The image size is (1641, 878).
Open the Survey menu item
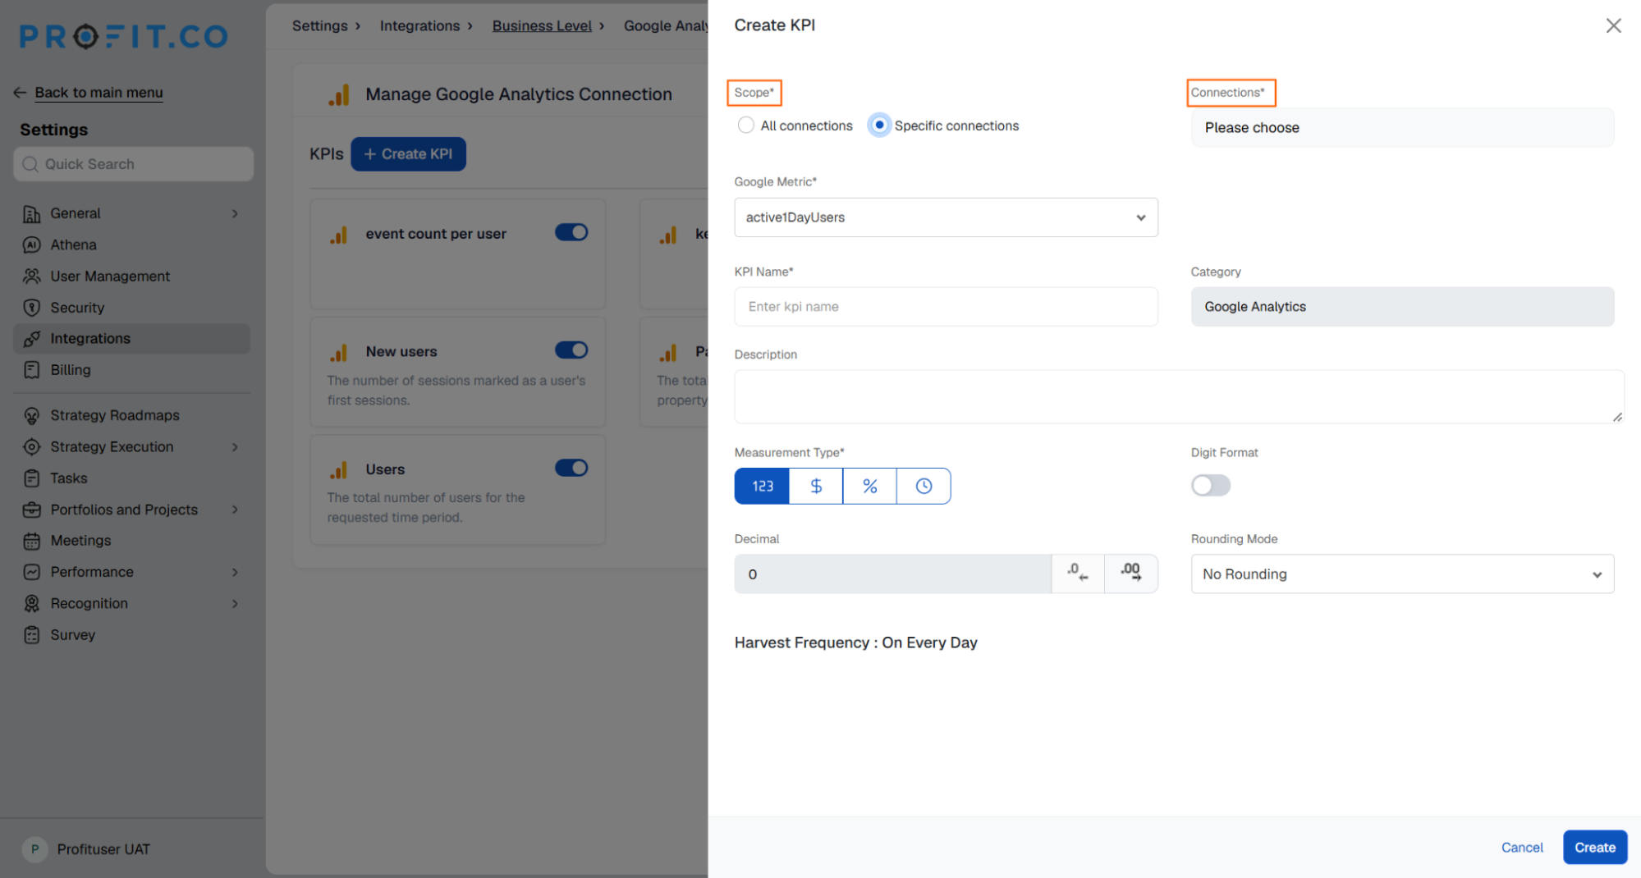click(131, 635)
